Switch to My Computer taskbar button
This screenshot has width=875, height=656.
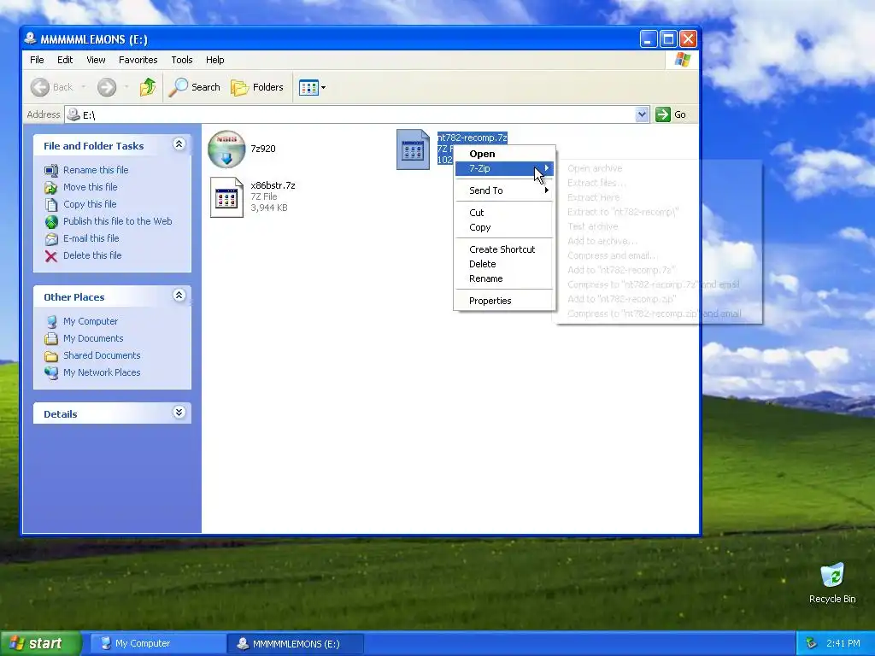coord(157,644)
